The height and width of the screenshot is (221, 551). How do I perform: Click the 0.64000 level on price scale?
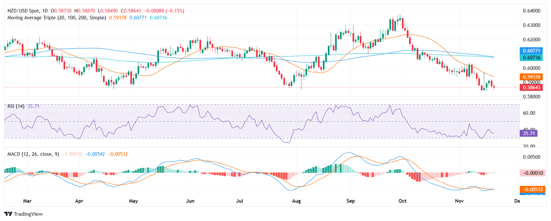[532, 11]
